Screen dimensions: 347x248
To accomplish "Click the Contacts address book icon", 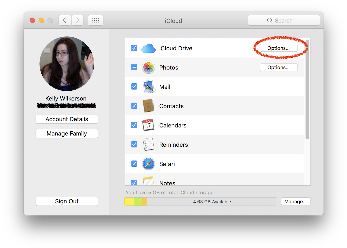I will 148,106.
